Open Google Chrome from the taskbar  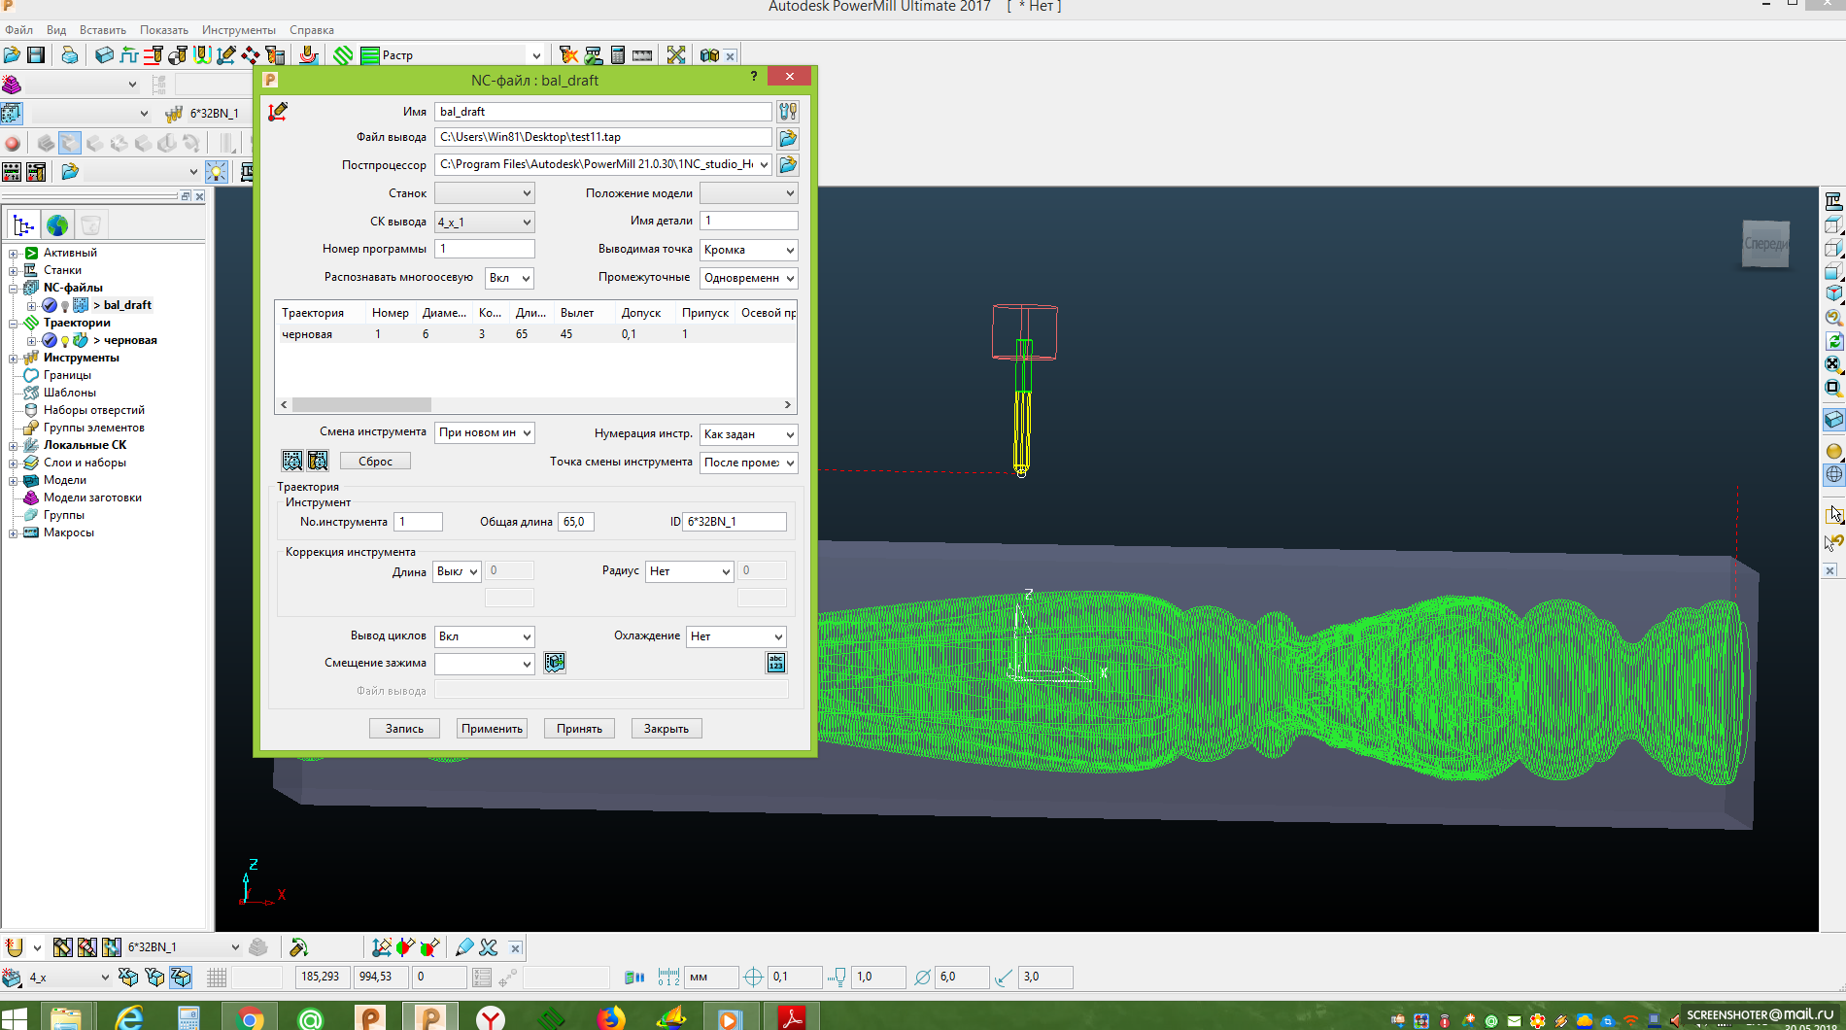pos(250,1017)
